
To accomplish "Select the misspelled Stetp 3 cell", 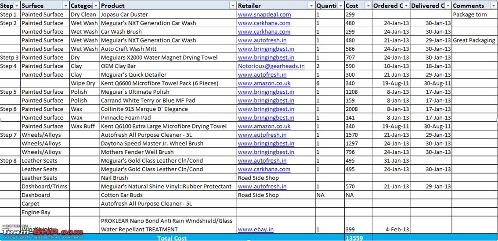I will coord(10,57).
